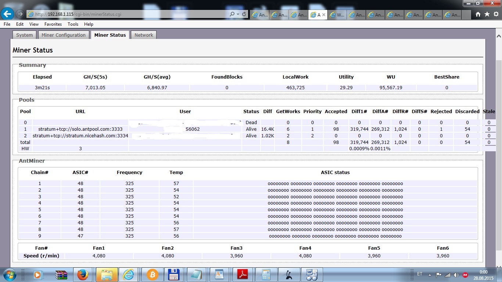The width and height of the screenshot is (502, 282).
Task: Click the ET language indicator in tray
Action: pyautogui.click(x=420, y=274)
